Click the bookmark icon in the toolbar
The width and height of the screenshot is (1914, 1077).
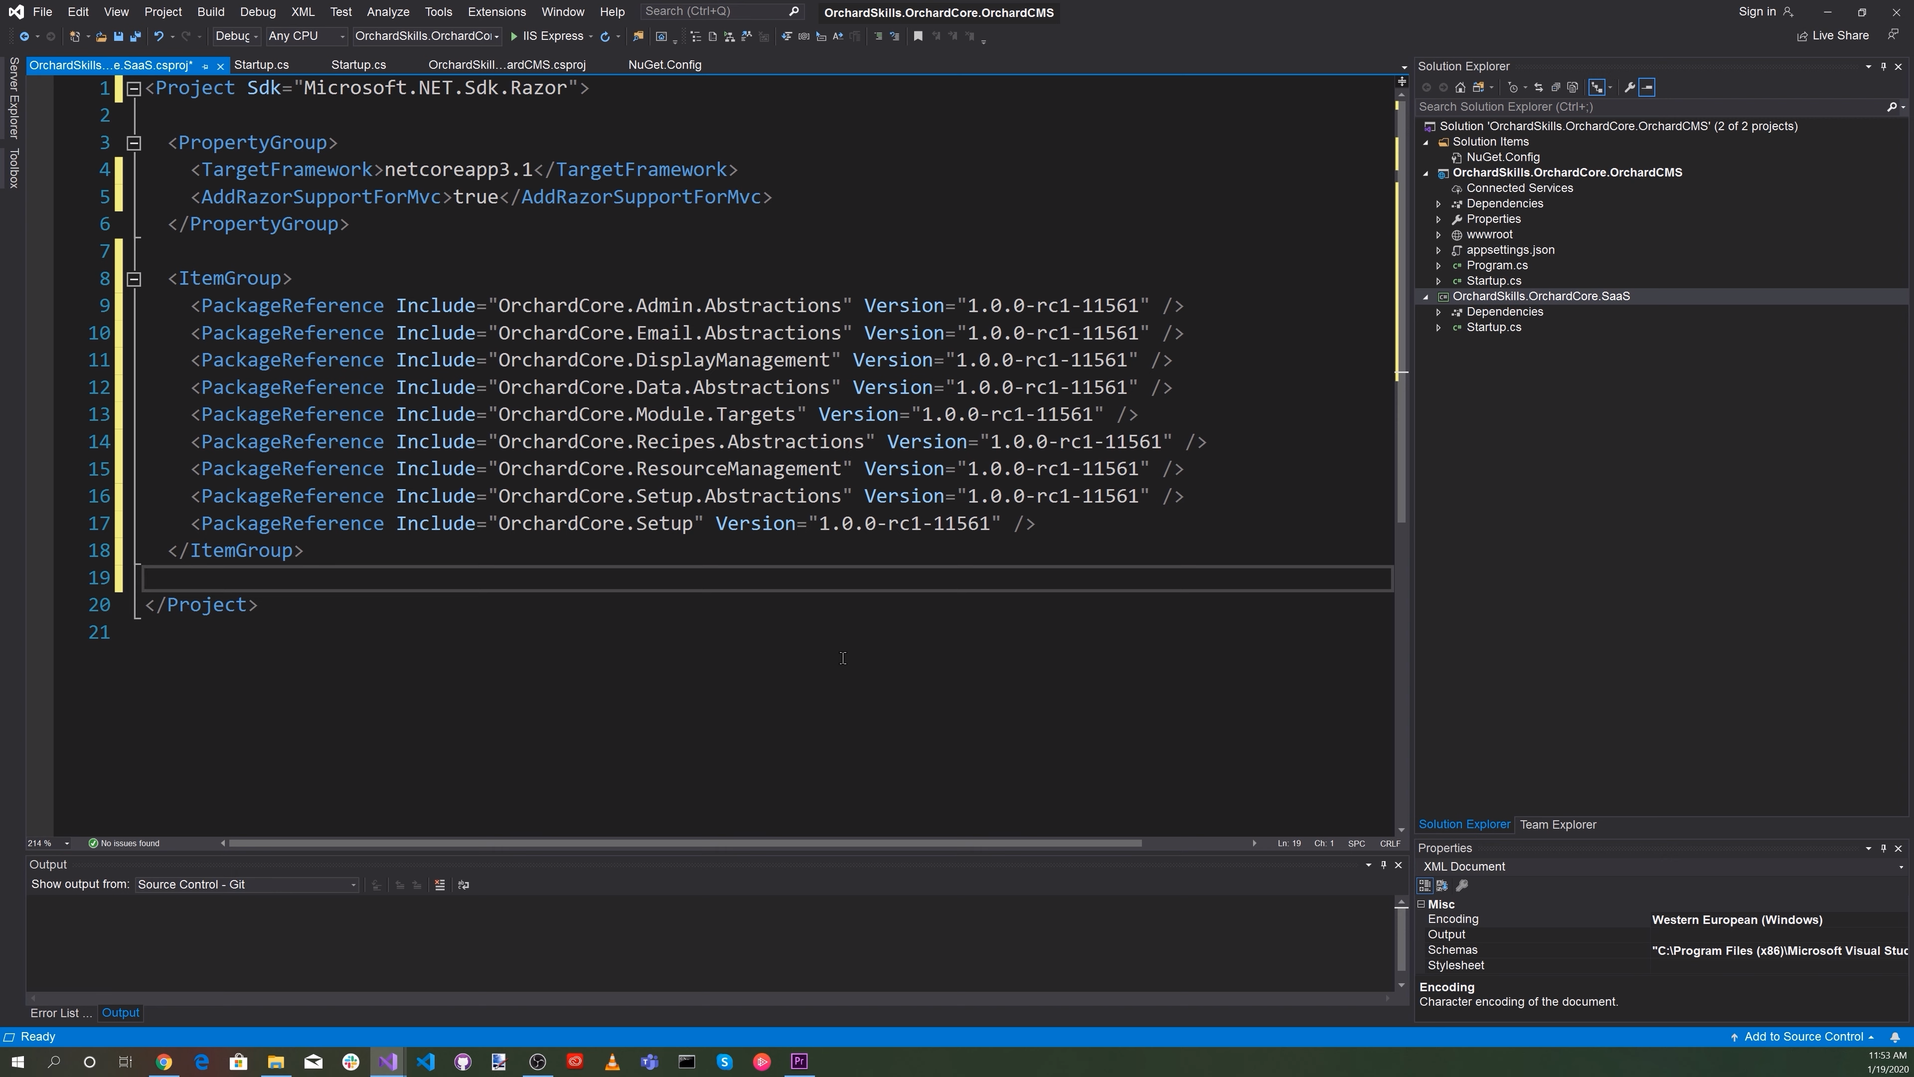click(x=918, y=36)
